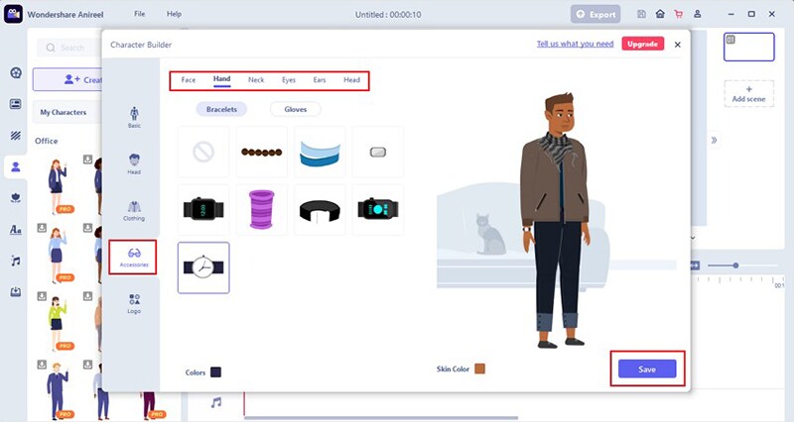Switch to the Head accessories tab
794x422 pixels.
pyautogui.click(x=352, y=80)
